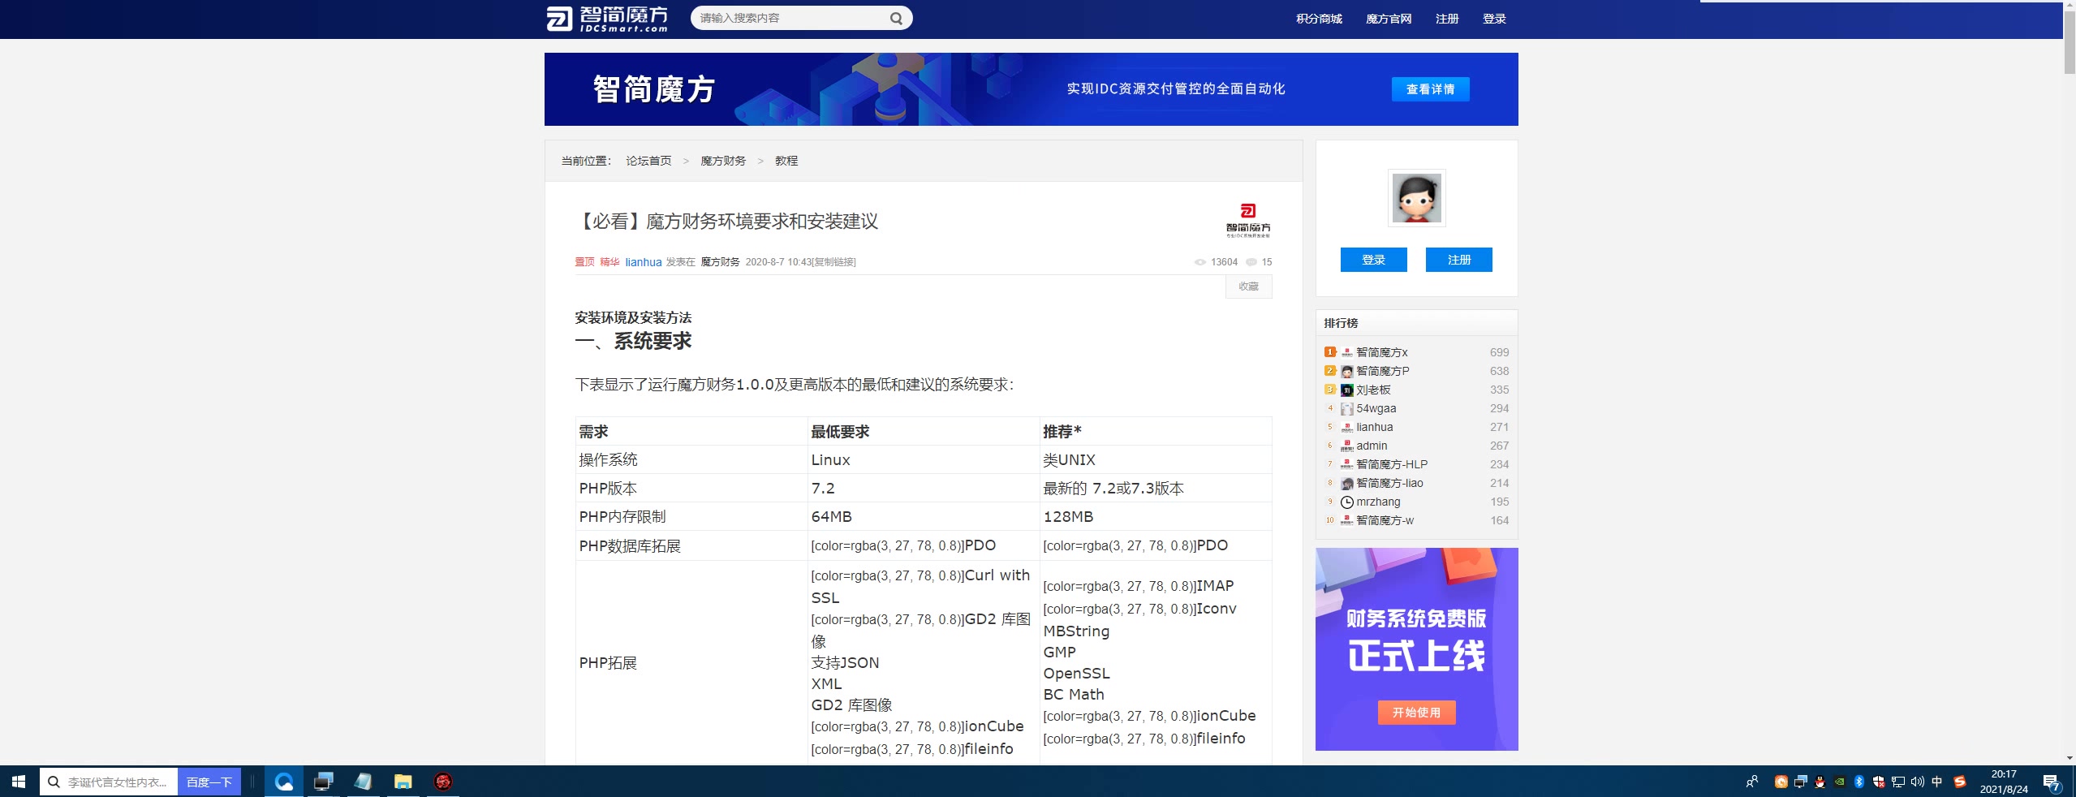Click author link lianhua in post meta
The height and width of the screenshot is (797, 2076).
coord(643,262)
